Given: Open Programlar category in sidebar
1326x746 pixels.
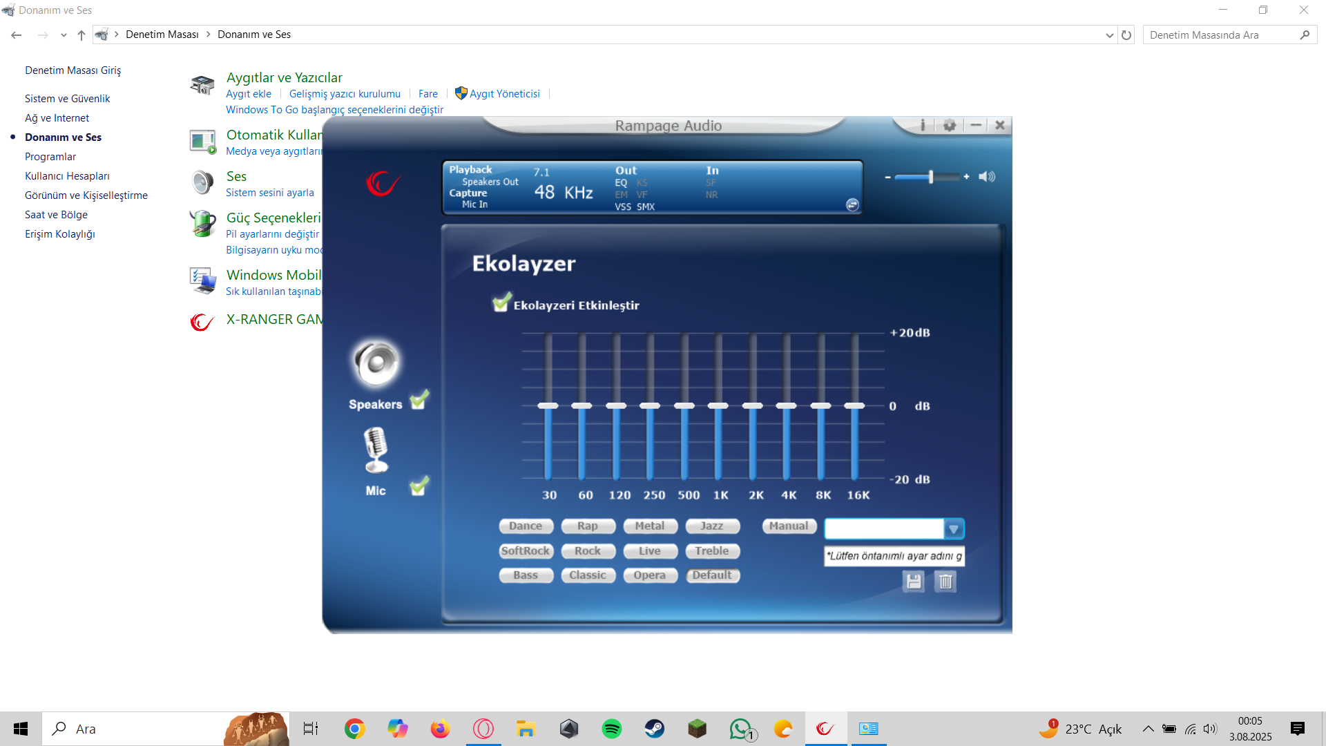Looking at the screenshot, I should [x=50, y=157].
